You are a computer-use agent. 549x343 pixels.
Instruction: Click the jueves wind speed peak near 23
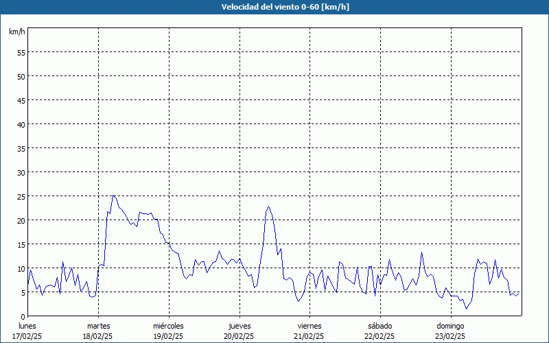pyautogui.click(x=268, y=206)
